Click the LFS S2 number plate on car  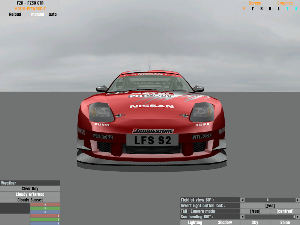click(x=152, y=140)
